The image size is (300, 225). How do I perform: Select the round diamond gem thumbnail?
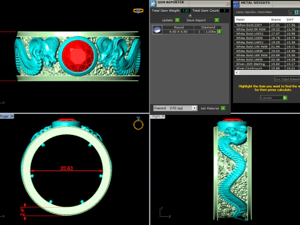(x=157, y=29)
